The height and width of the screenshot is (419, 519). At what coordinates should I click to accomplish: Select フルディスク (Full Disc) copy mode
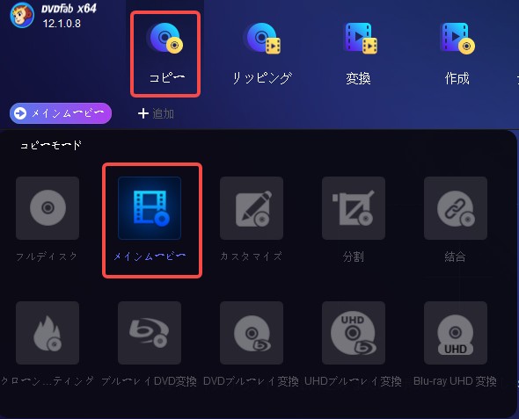click(x=48, y=208)
